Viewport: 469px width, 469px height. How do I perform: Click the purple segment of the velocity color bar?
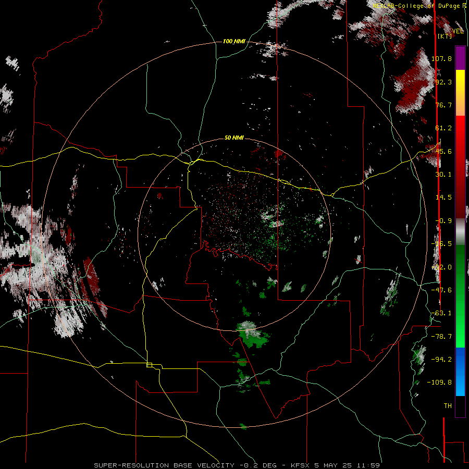pos(460,58)
